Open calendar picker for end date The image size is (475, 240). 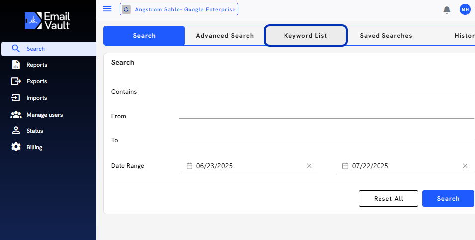(345, 166)
